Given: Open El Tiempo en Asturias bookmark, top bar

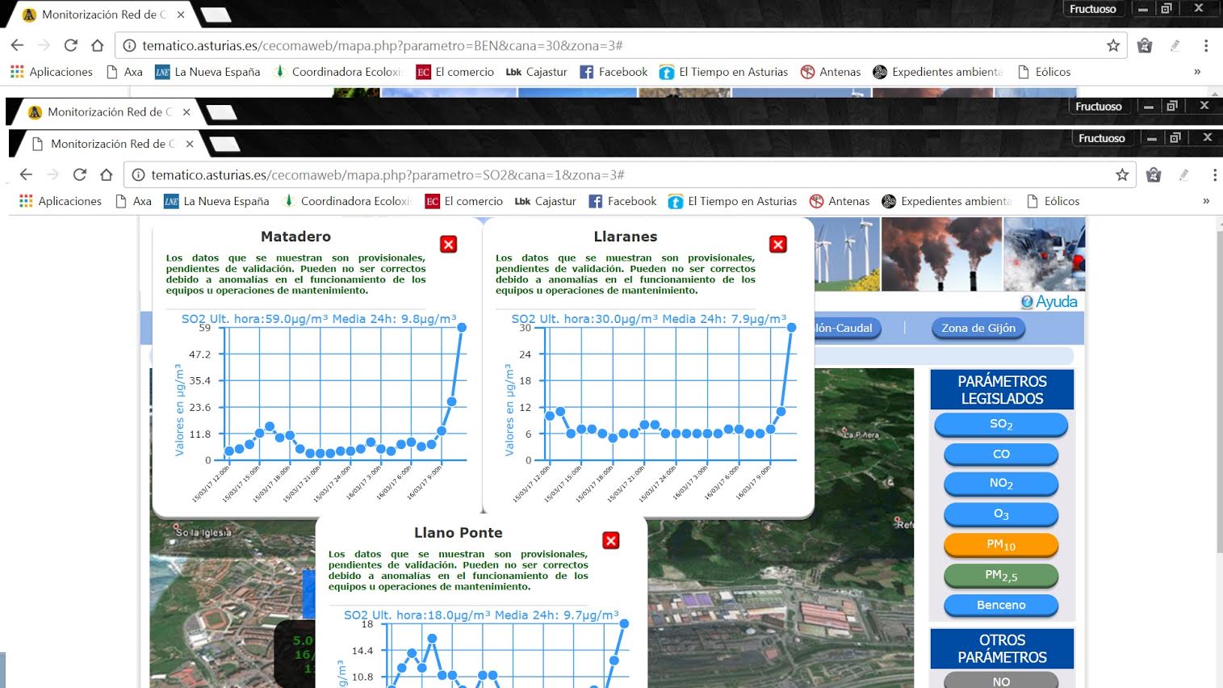Looking at the screenshot, I should (x=723, y=72).
